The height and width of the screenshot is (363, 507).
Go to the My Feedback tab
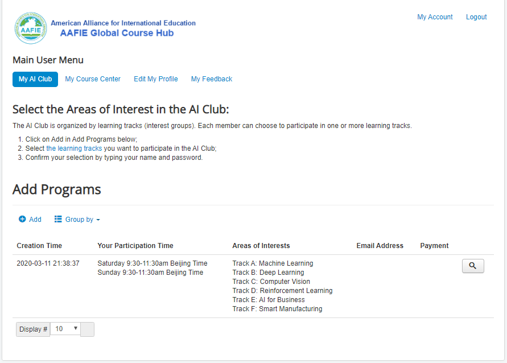(x=212, y=79)
